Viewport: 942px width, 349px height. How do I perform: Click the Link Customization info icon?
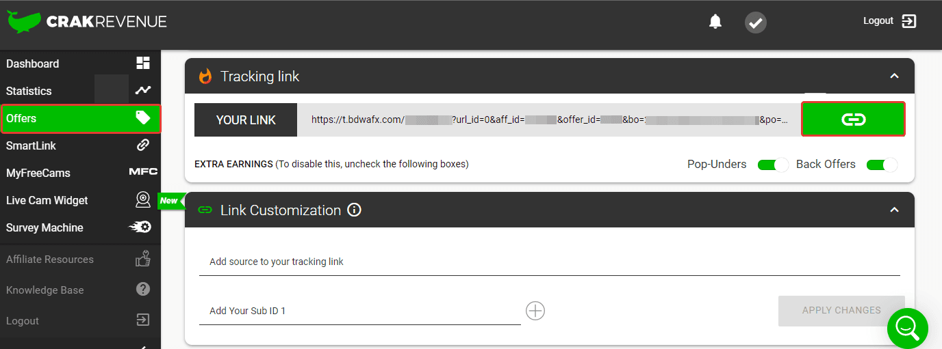(x=354, y=210)
